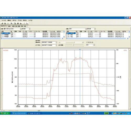The image size is (131, 131).
Task: Click the left time-shift arrow button
Action: tap(59, 42)
